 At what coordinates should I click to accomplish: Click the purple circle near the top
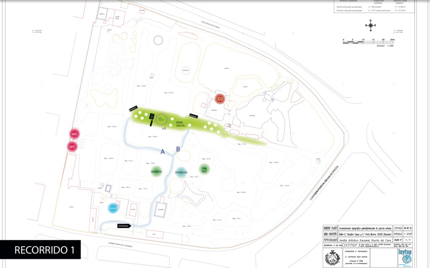[x=158, y=40]
